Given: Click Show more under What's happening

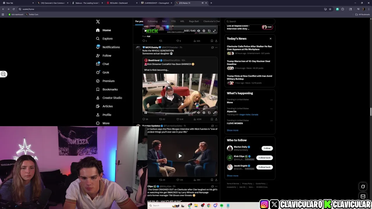Looking at the screenshot, I should coord(233,130).
